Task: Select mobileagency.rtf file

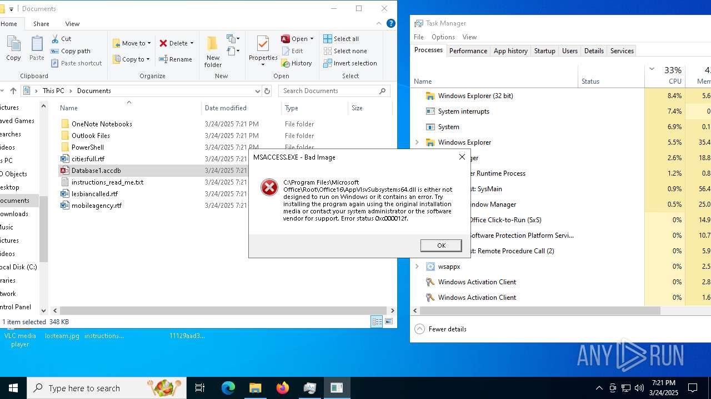Action: coord(96,206)
